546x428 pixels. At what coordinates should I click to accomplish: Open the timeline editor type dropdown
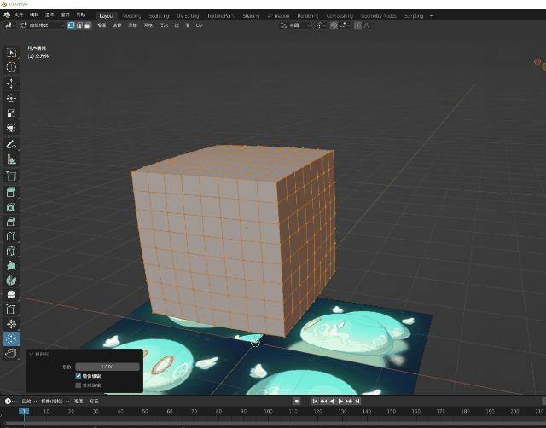(9, 402)
